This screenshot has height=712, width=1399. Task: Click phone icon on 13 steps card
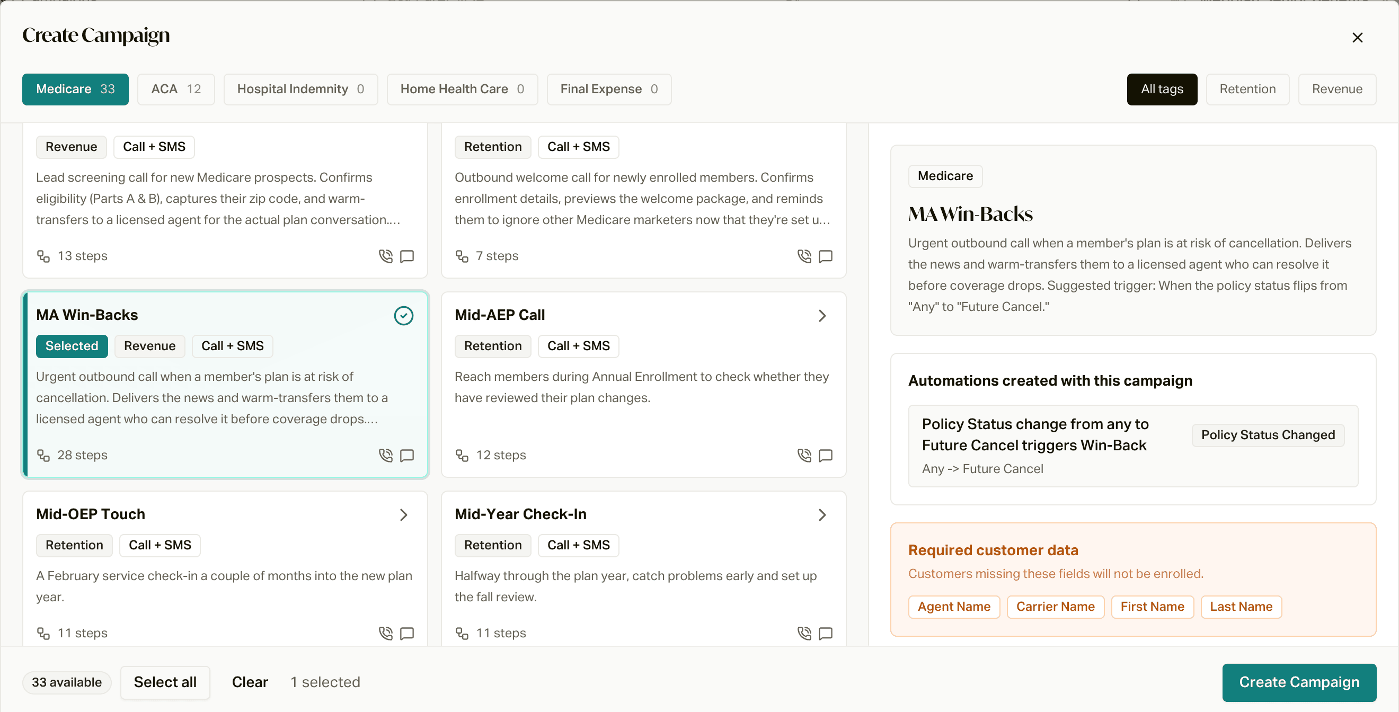pos(386,256)
